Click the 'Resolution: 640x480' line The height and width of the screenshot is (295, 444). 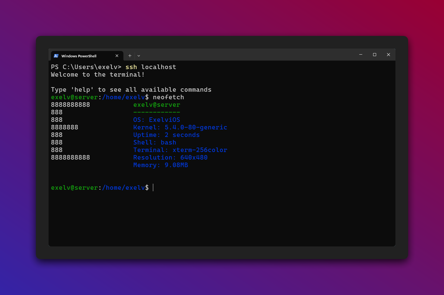(170, 157)
